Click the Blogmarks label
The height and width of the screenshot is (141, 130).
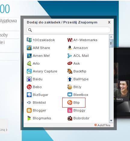point(42,118)
